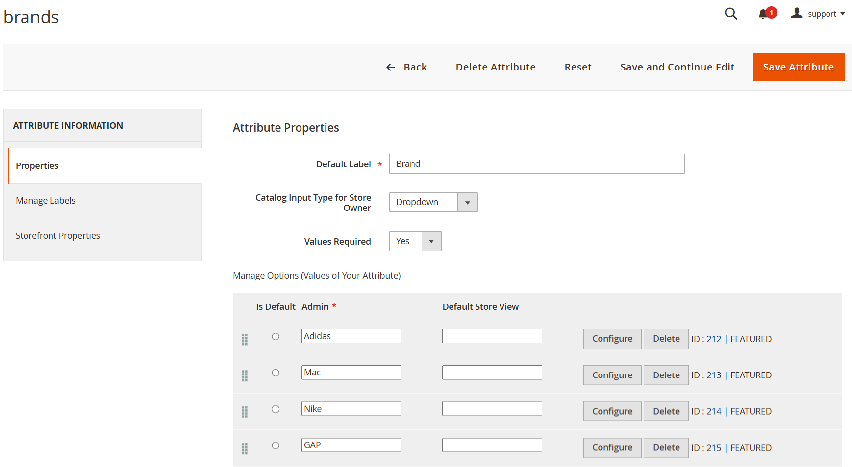852x467 pixels.
Task: Open the search magnifier icon
Action: [x=731, y=14]
